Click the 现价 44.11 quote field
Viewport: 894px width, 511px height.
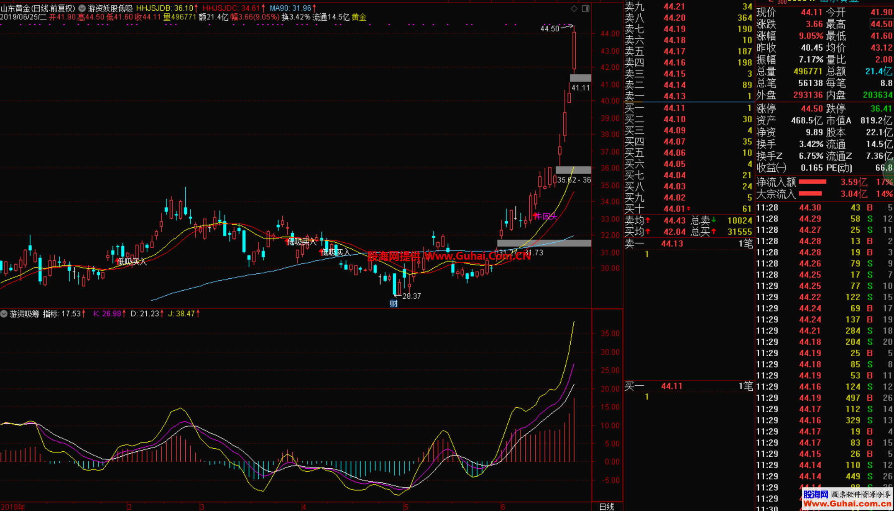[790, 12]
